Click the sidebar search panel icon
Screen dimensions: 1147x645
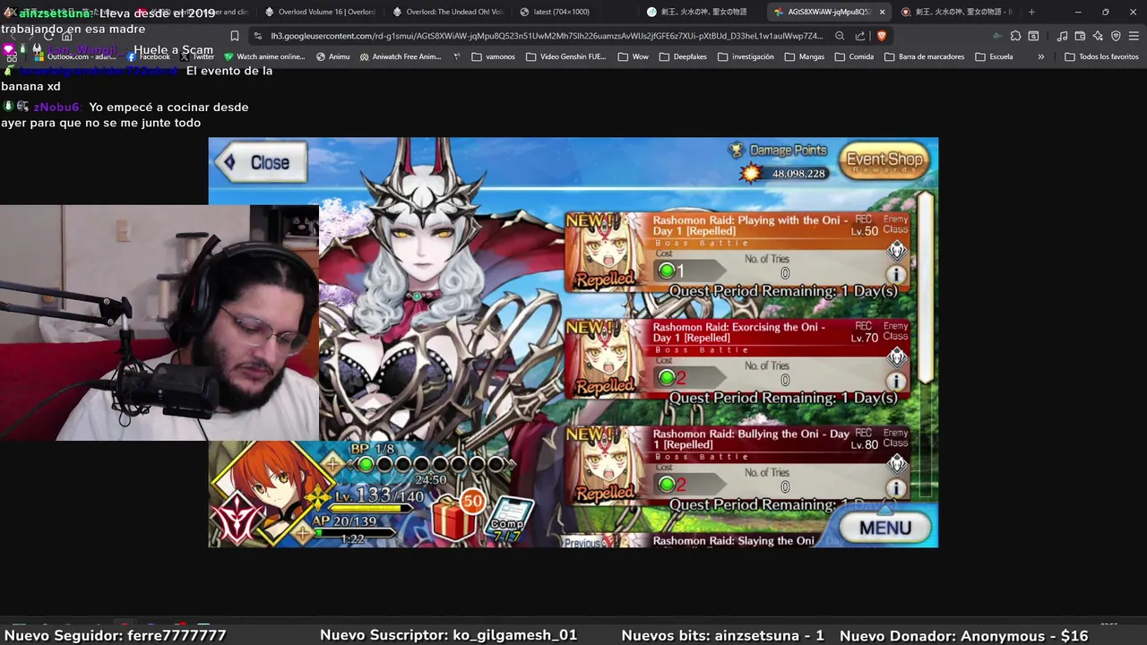(x=1033, y=36)
